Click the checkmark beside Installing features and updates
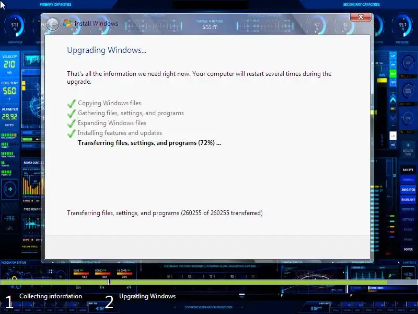Image resolution: width=418 pixels, height=314 pixels. [72, 133]
